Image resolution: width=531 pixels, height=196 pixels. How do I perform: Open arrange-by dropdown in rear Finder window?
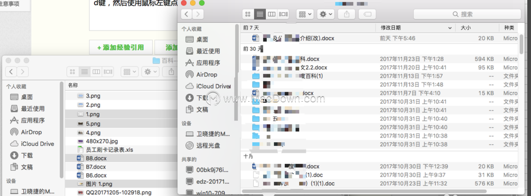point(129,72)
